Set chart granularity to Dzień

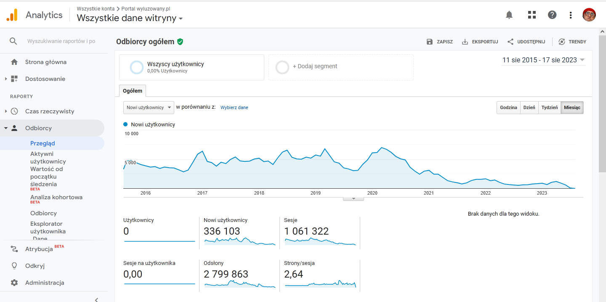coord(529,108)
